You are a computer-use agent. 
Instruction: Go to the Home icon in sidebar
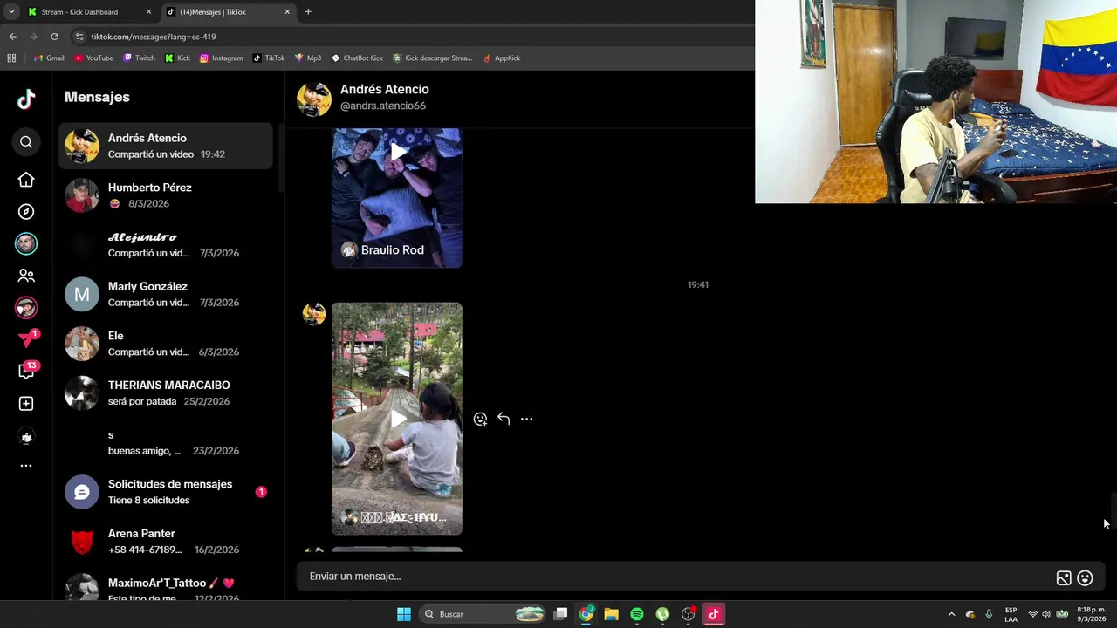tap(26, 180)
